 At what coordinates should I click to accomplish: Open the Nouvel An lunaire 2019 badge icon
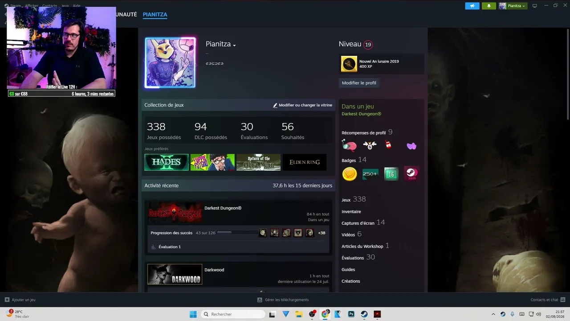pos(349,64)
